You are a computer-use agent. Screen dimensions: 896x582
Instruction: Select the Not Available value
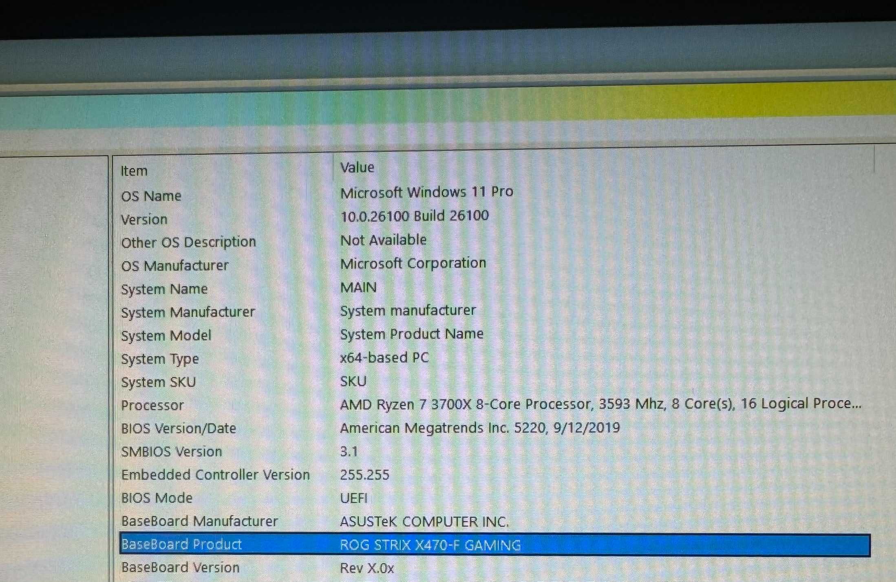(384, 240)
